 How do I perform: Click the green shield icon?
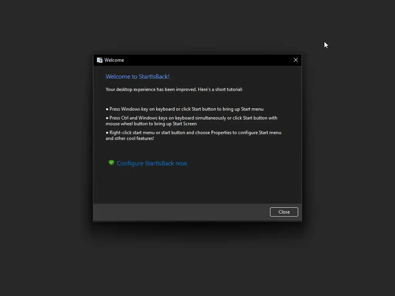[x=111, y=163]
